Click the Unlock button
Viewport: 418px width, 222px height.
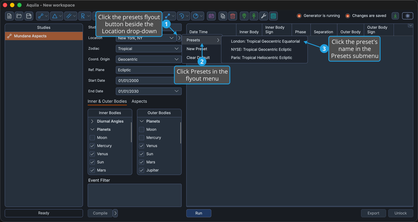coord(400,213)
